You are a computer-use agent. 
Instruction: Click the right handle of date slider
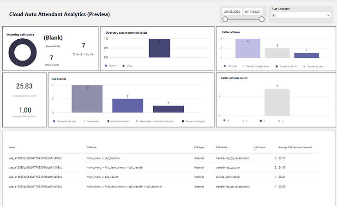tap(262, 19)
